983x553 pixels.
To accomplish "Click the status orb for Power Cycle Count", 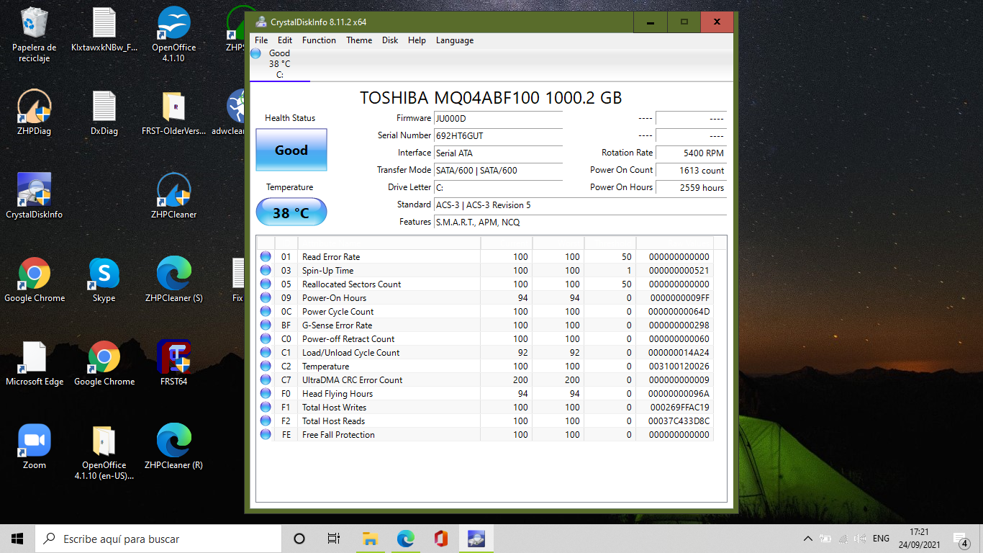I will coord(266,311).
